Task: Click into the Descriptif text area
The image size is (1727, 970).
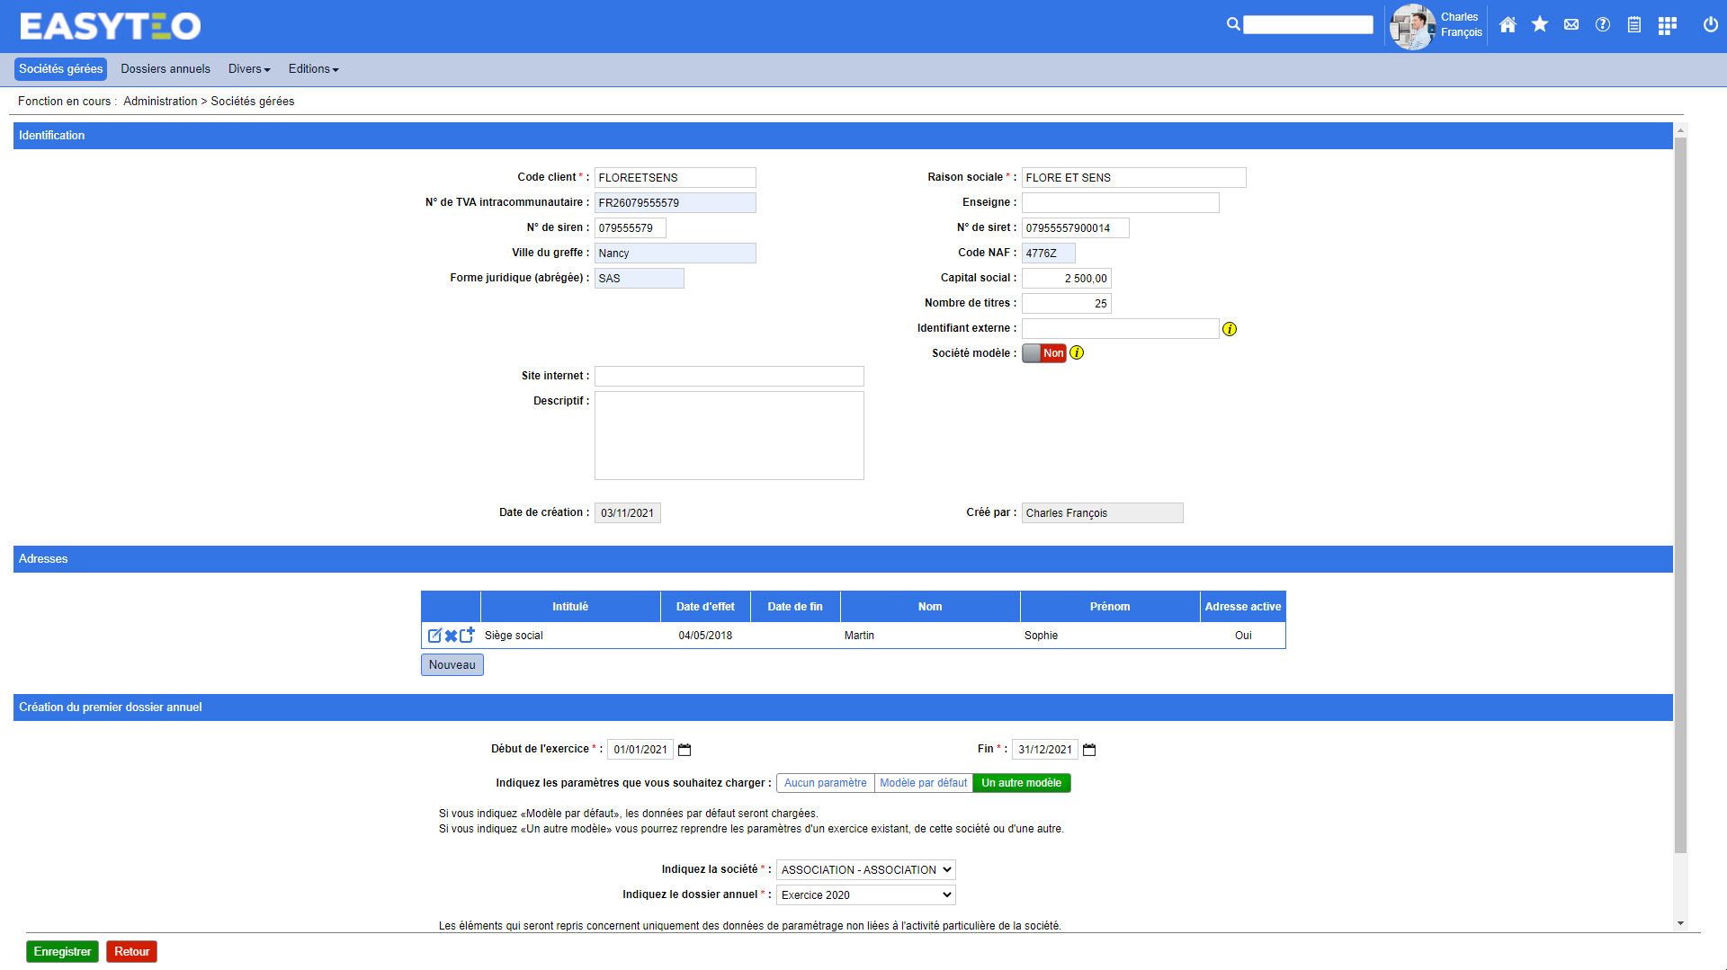Action: (729, 435)
